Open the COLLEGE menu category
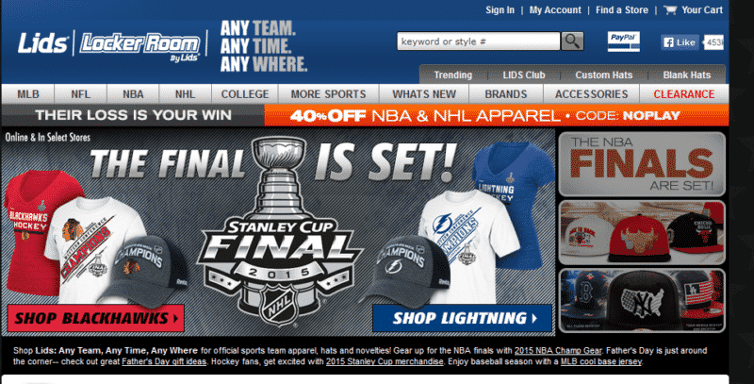 pos(245,94)
